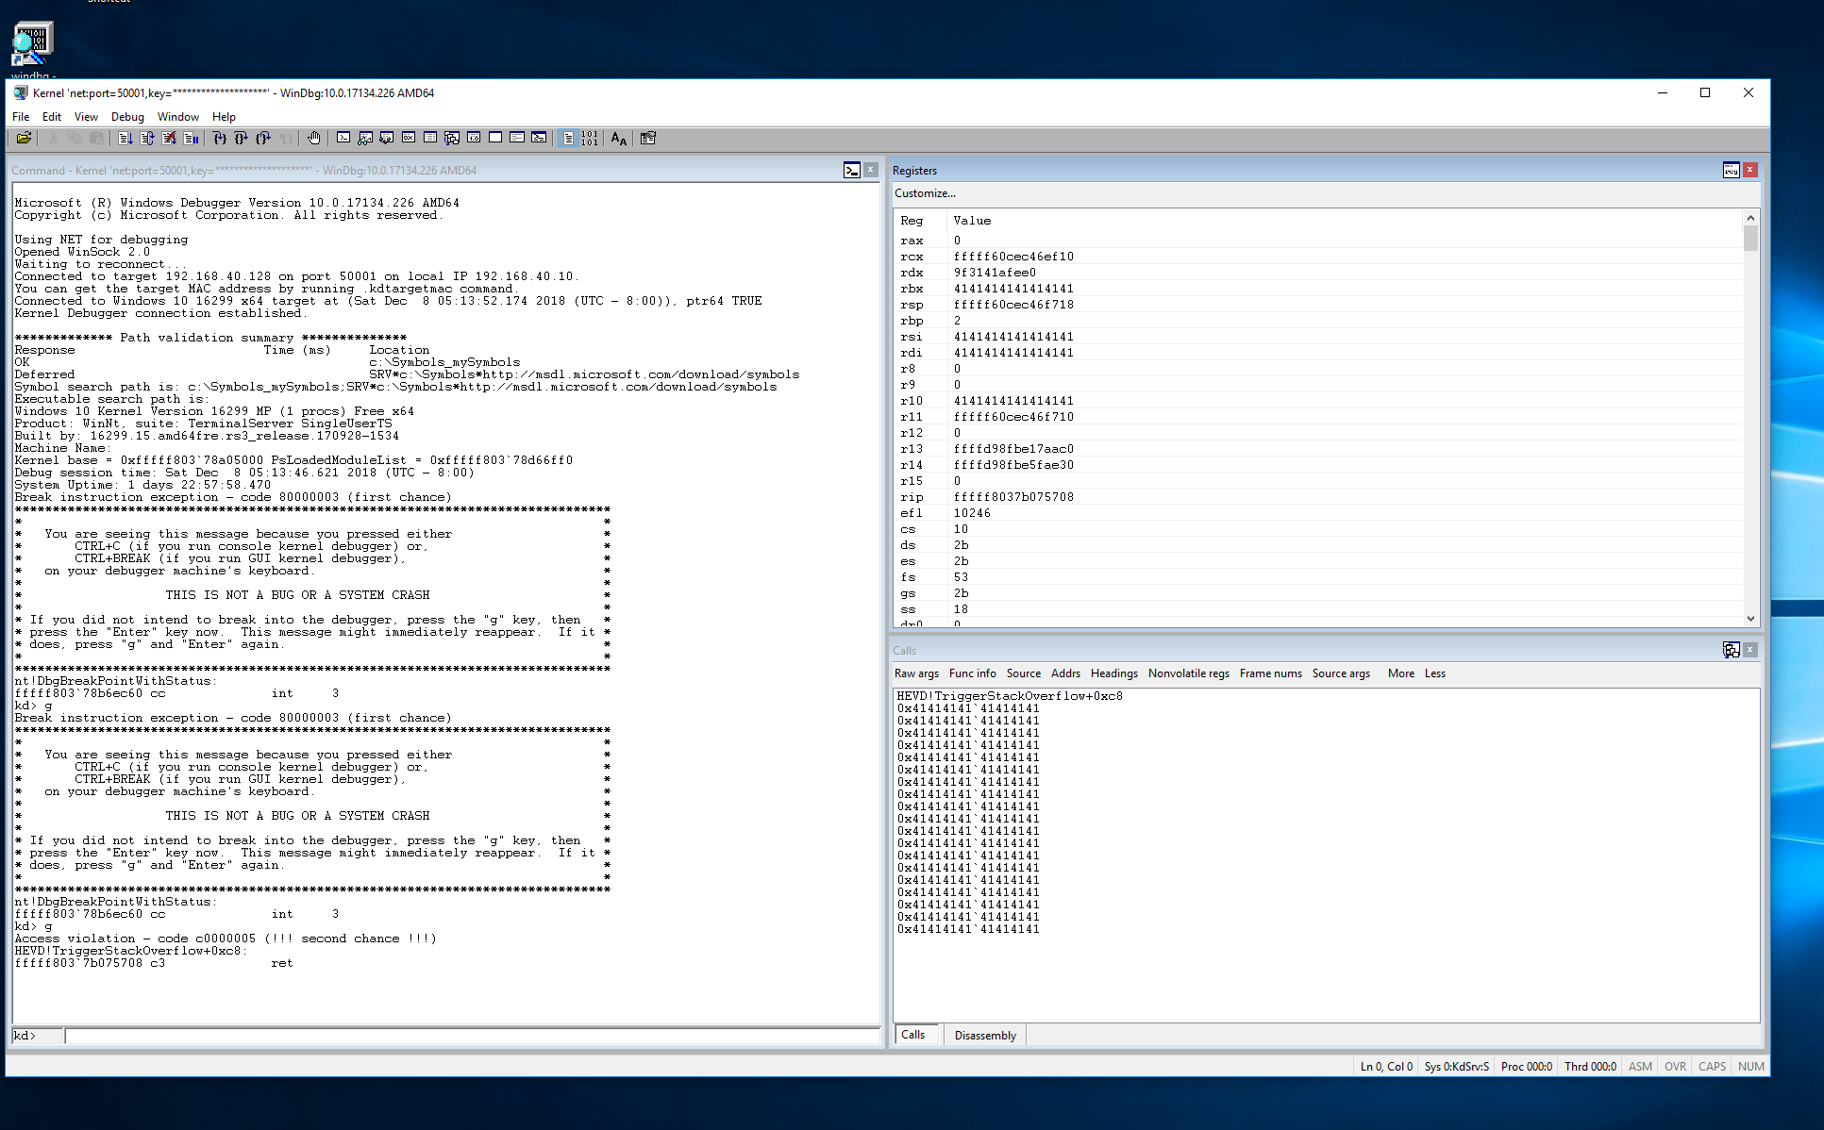Toggle Nonvolatile regs in Calls panel

tap(1189, 673)
